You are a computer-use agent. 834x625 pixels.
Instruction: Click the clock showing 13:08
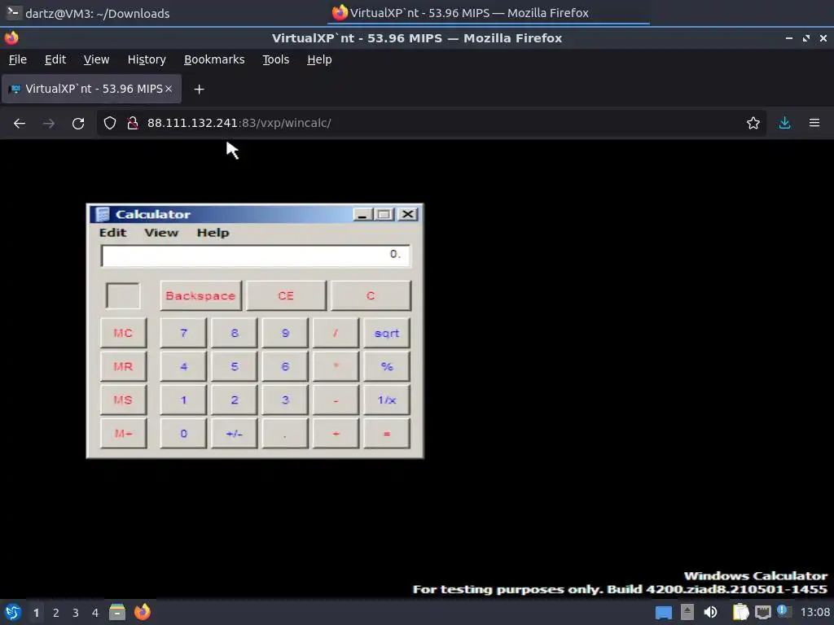pyautogui.click(x=814, y=612)
